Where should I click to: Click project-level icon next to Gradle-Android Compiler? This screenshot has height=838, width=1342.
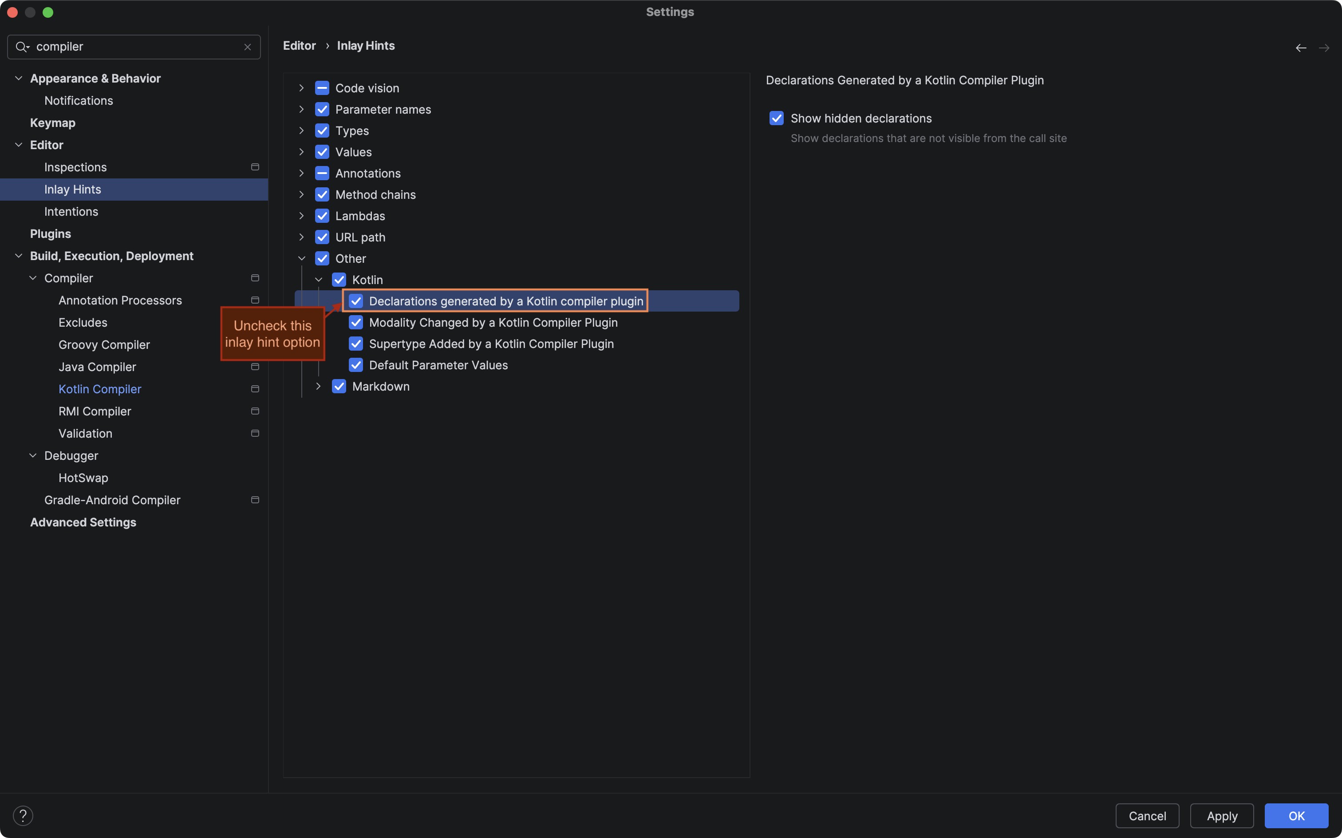click(x=255, y=499)
